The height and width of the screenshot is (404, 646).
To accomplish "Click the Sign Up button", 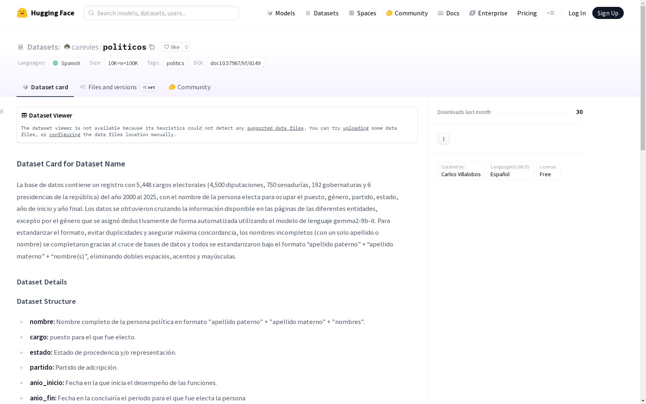I will tap(608, 13).
